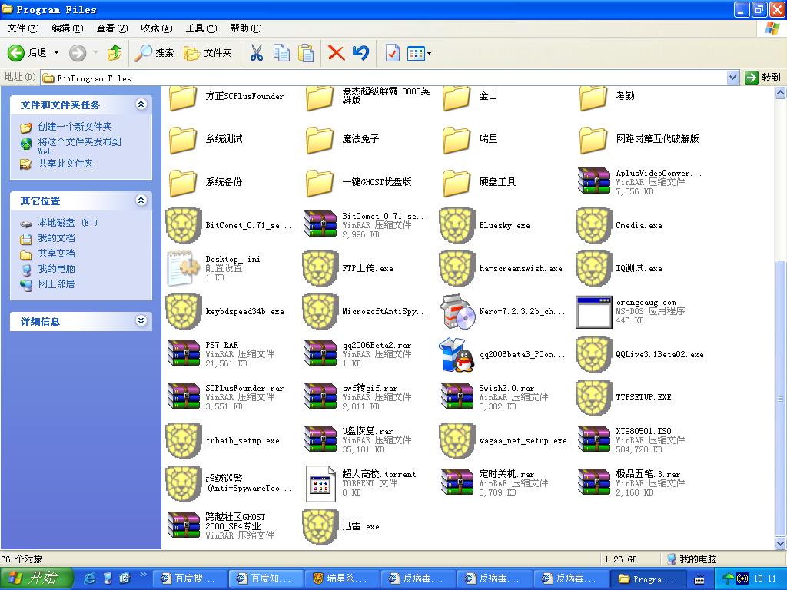Viewport: 787px width, 590px height.
Task: Select the 网路岗第五代破解版 folder icon
Action: tap(593, 140)
